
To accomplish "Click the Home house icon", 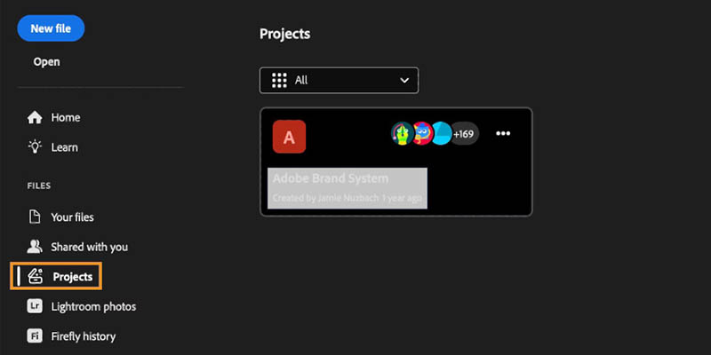I will pyautogui.click(x=35, y=117).
